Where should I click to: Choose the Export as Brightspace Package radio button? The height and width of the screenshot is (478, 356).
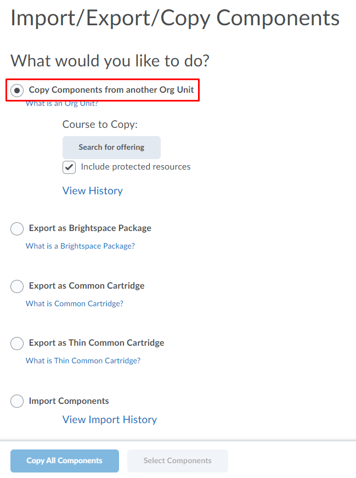[x=17, y=229]
